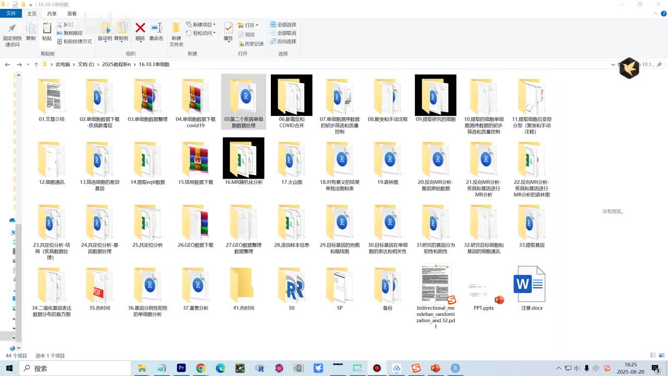Image resolution: width=668 pixels, height=376 pixels.
Task: Open Adobe Premiere Pro from the taskbar
Action: pyautogui.click(x=182, y=368)
